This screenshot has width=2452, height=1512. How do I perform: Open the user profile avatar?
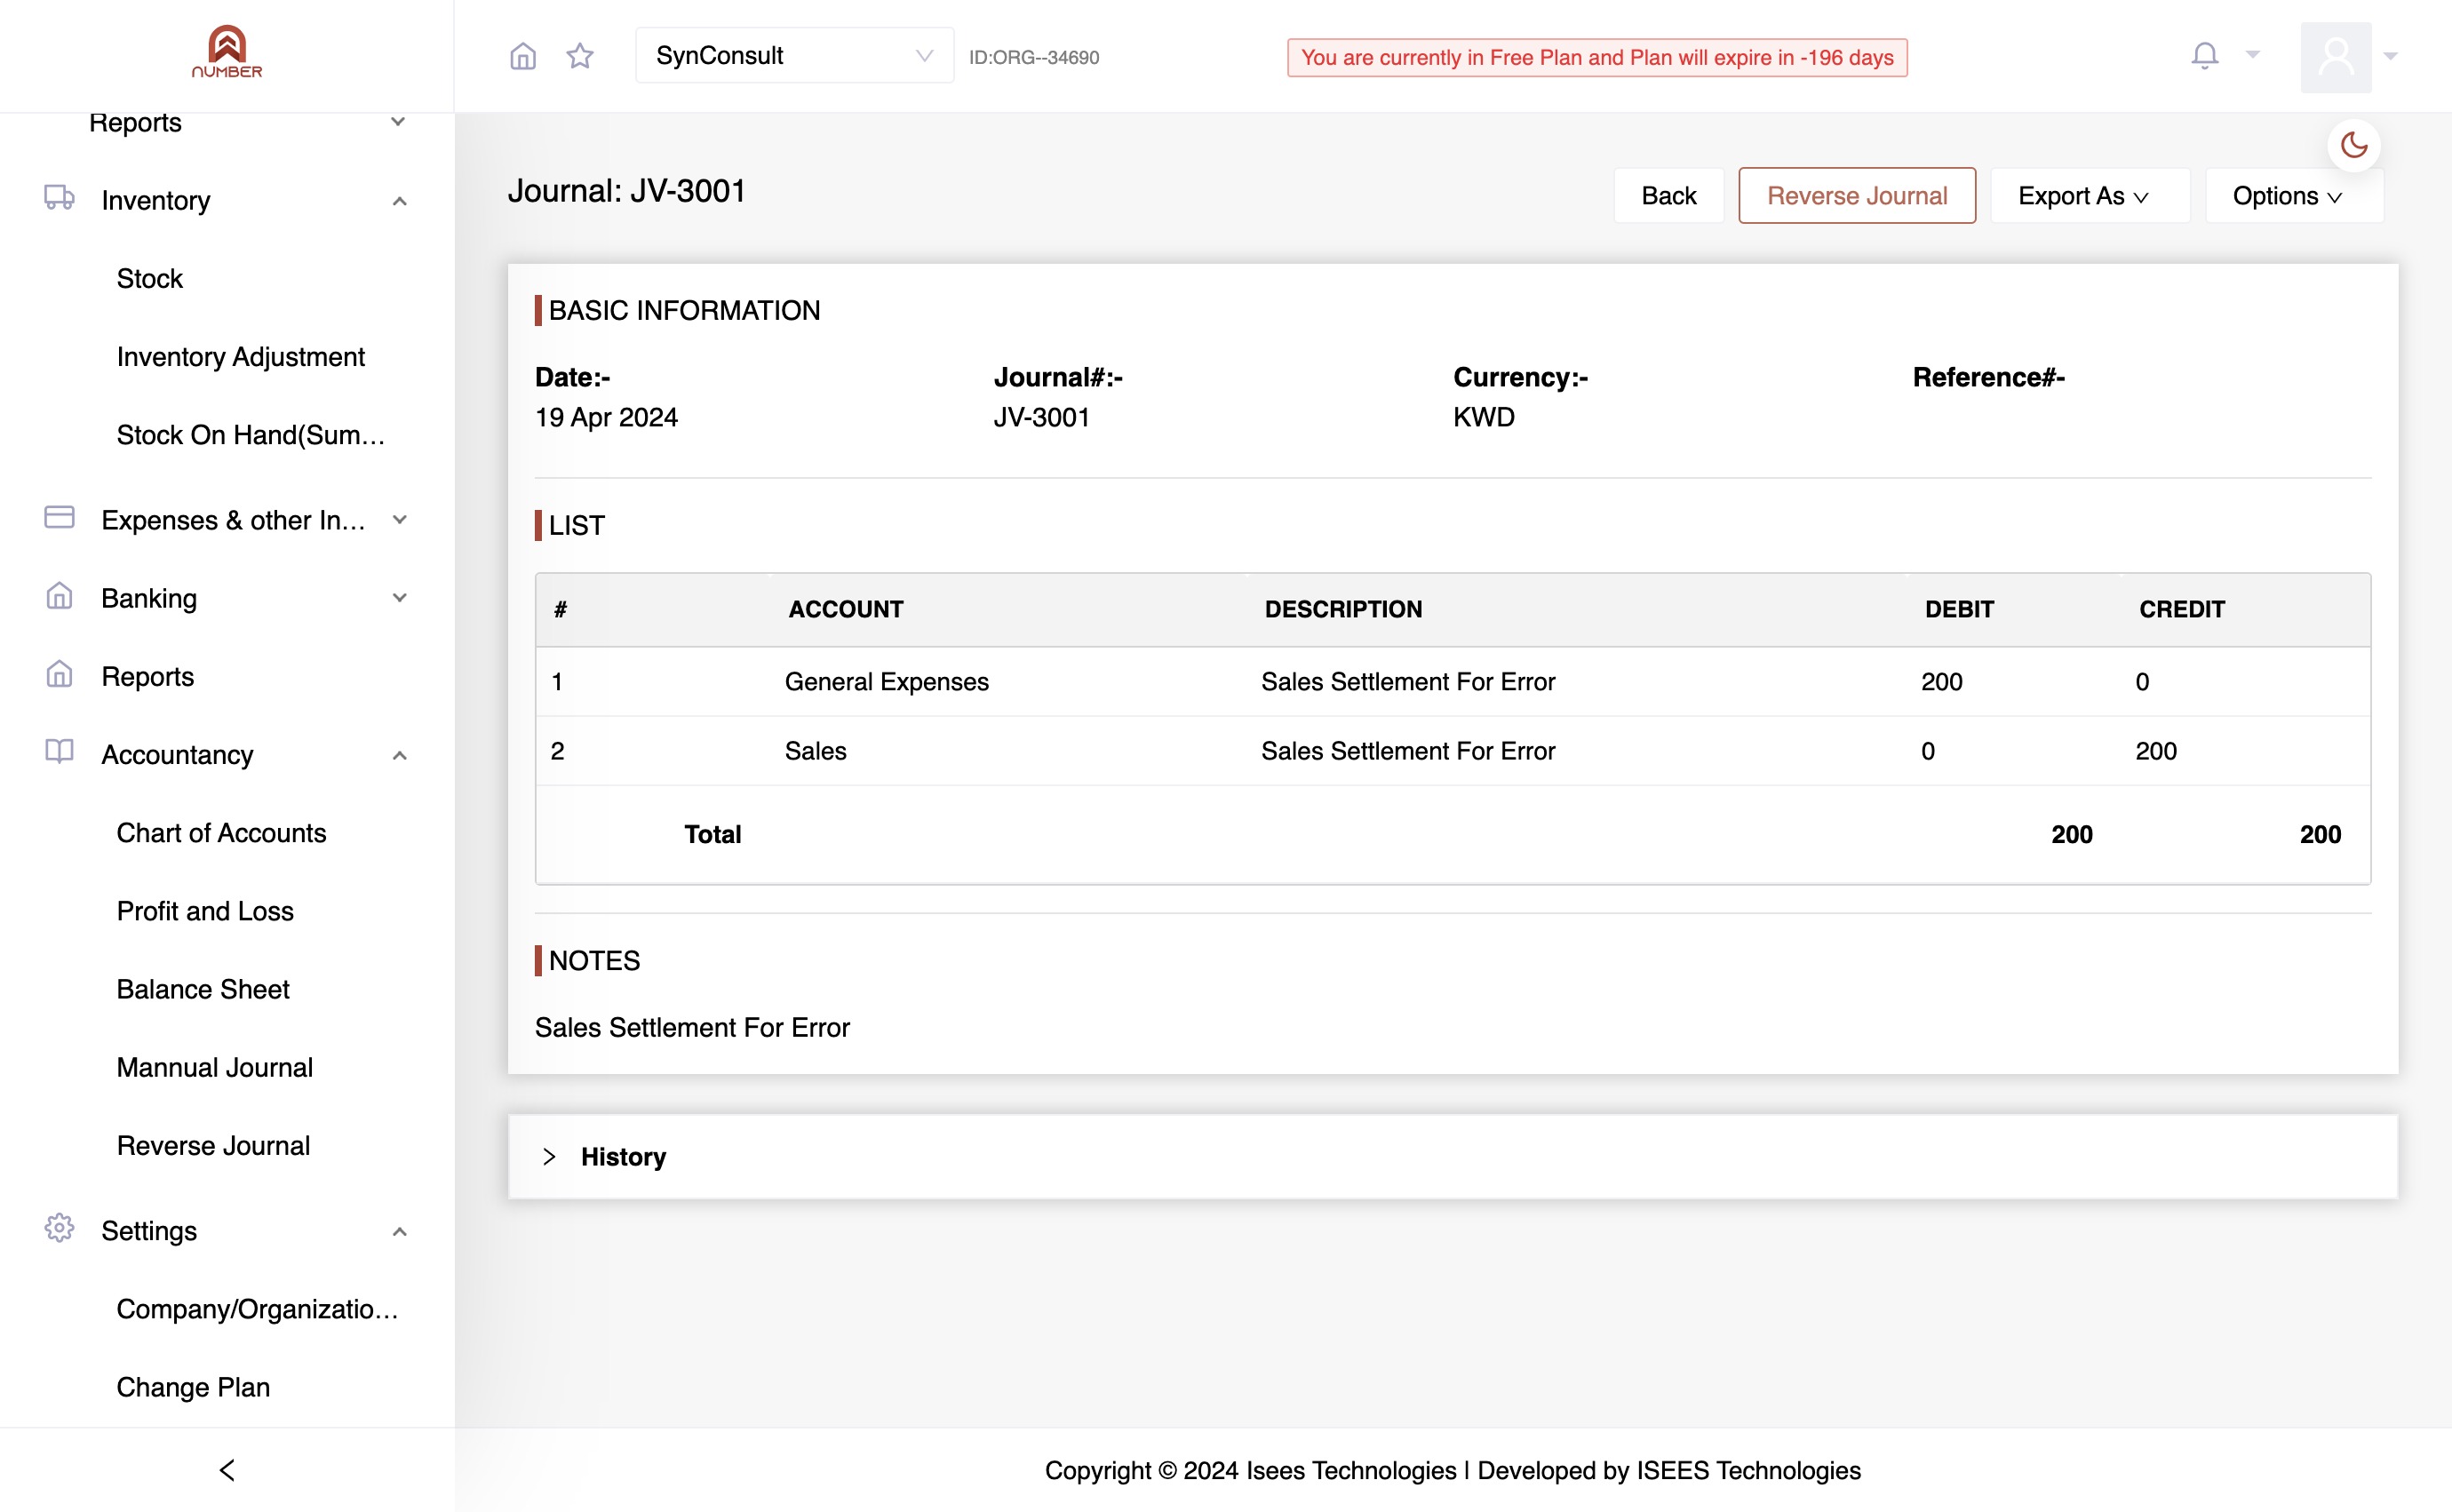[2335, 57]
